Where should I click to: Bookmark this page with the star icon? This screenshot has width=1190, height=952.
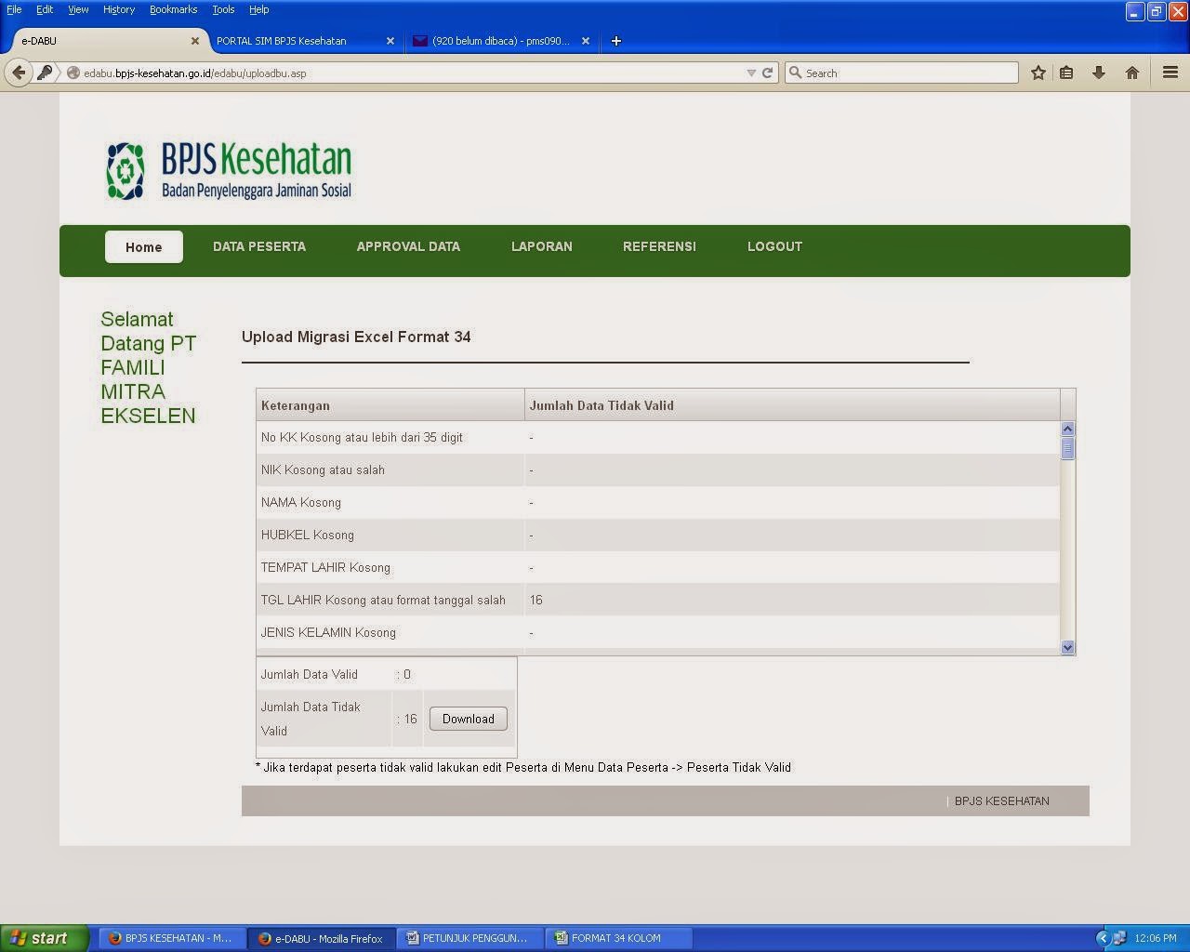pos(1038,73)
